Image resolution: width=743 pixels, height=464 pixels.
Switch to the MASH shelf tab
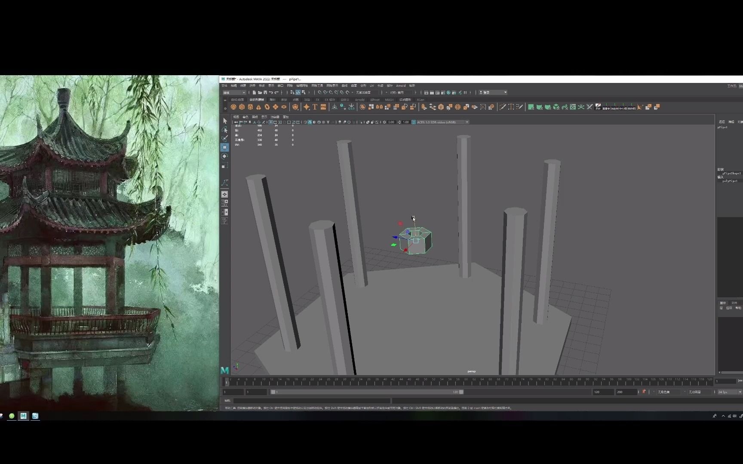point(389,100)
